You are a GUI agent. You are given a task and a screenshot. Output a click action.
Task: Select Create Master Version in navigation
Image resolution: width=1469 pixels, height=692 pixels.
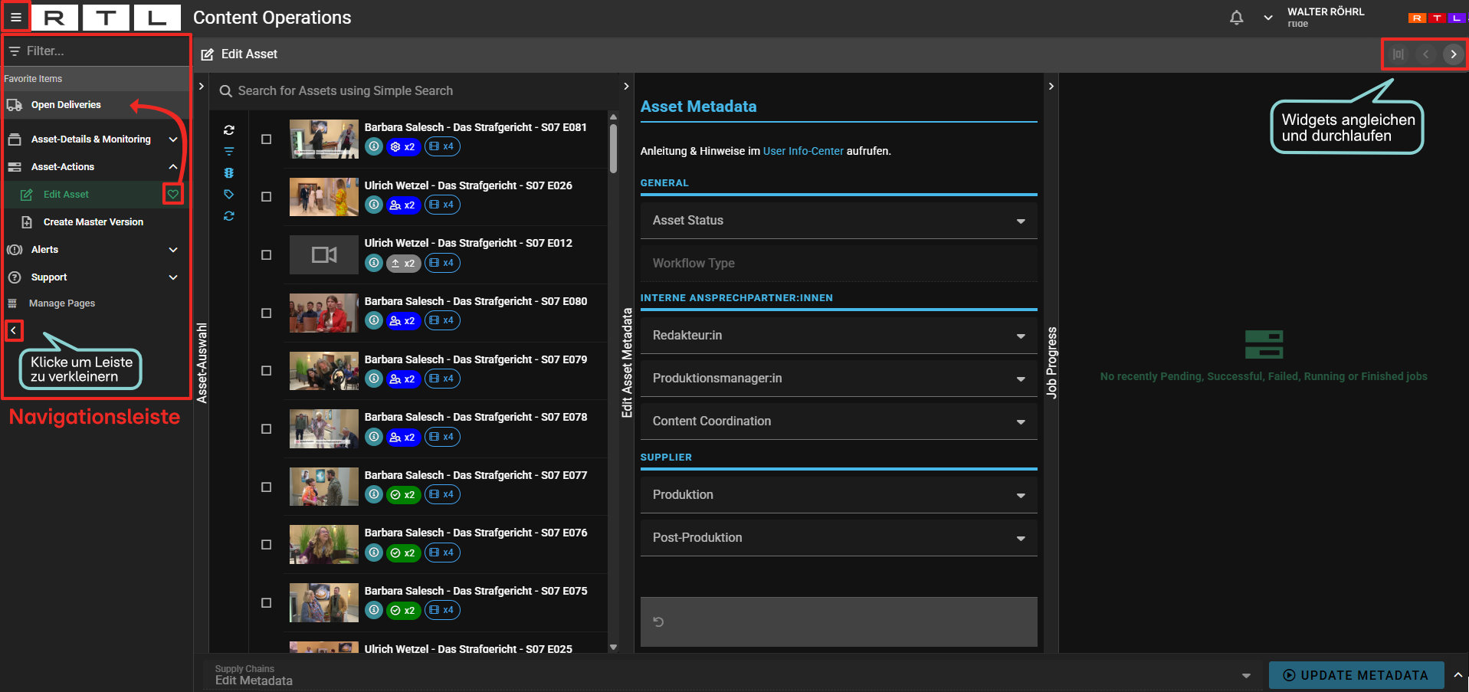[x=93, y=222]
